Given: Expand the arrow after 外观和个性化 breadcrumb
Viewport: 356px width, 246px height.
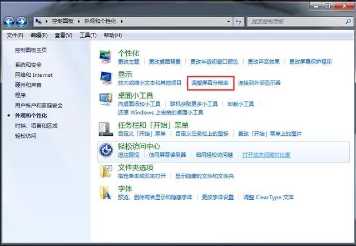Looking at the screenshot, I should (122, 22).
